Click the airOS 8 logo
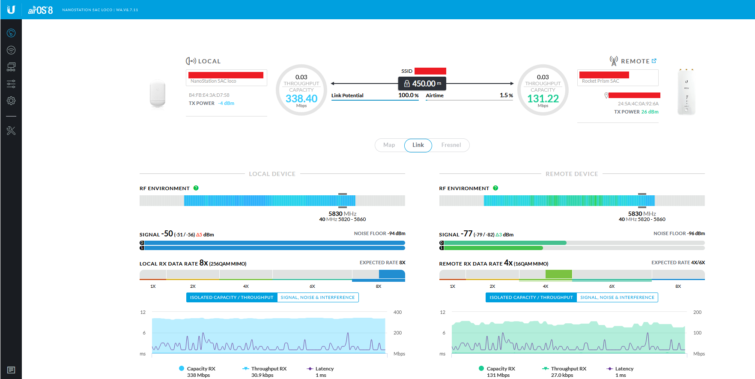The image size is (755, 379). (40, 10)
